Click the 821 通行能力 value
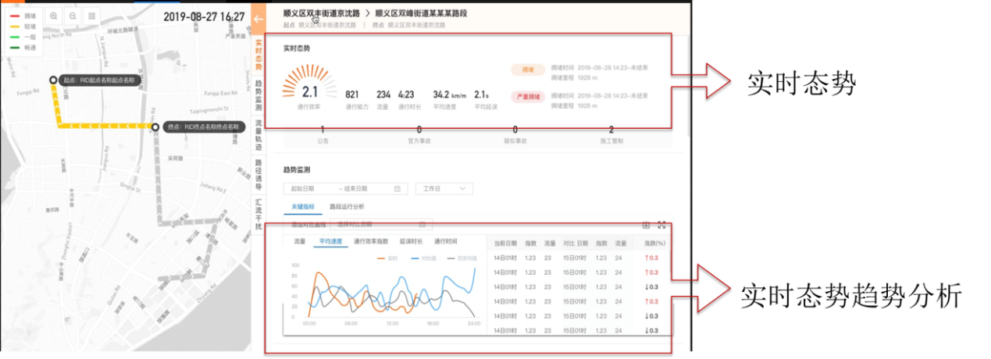The width and height of the screenshot is (991, 359). coord(352,94)
